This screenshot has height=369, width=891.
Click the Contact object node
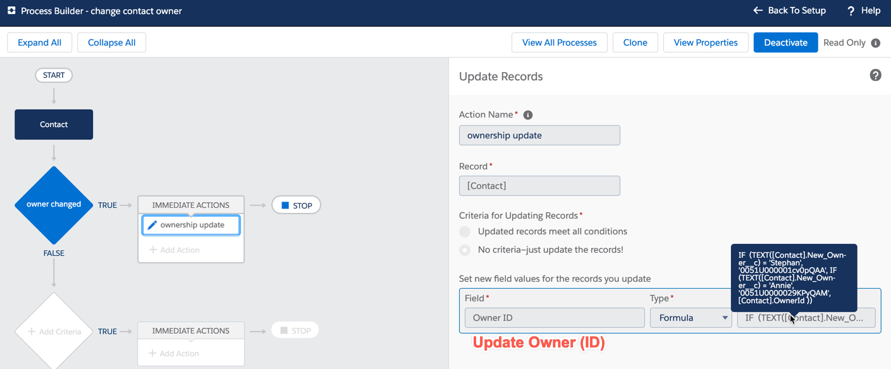(54, 124)
